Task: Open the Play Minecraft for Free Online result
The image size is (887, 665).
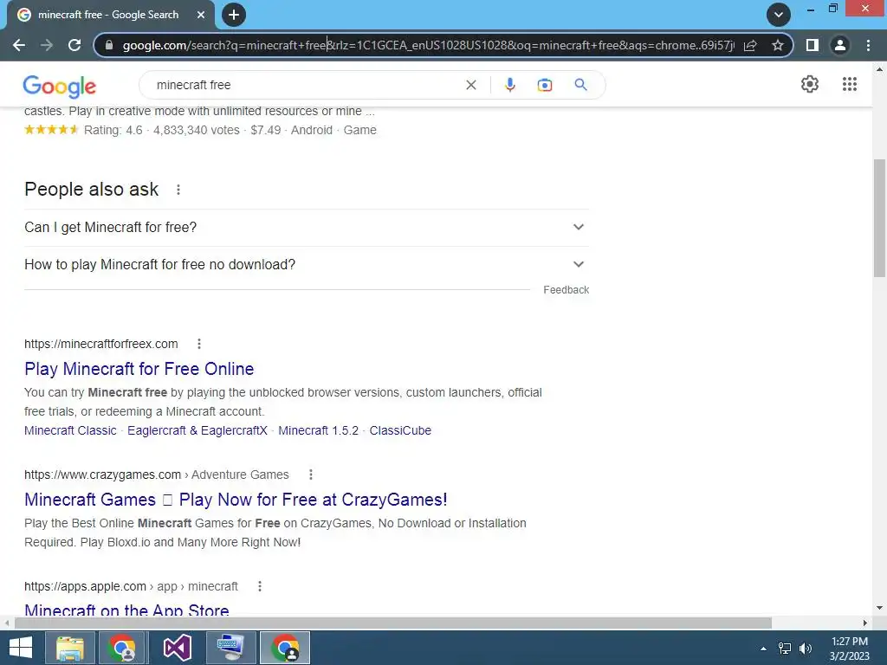Action: tap(139, 369)
